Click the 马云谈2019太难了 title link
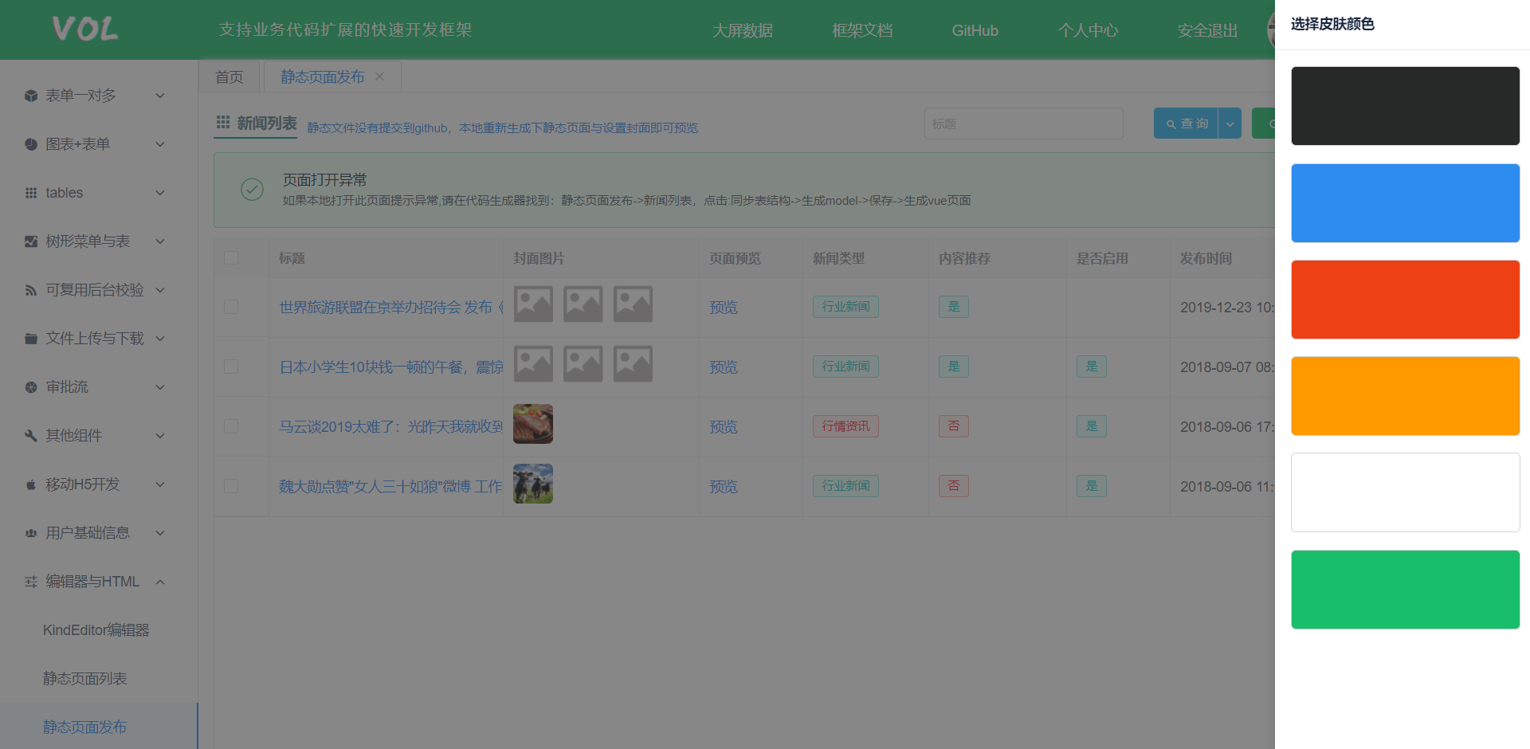This screenshot has height=749, width=1530. tap(391, 426)
